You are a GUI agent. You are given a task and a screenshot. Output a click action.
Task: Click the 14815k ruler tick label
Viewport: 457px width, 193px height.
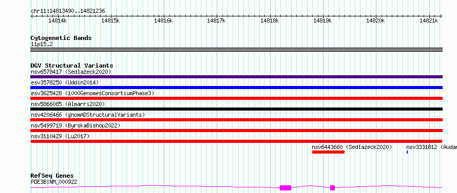[110, 20]
